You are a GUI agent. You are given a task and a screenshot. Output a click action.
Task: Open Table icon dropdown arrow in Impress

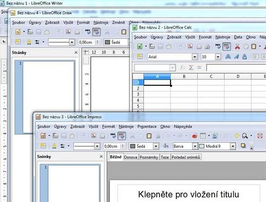tap(209, 136)
